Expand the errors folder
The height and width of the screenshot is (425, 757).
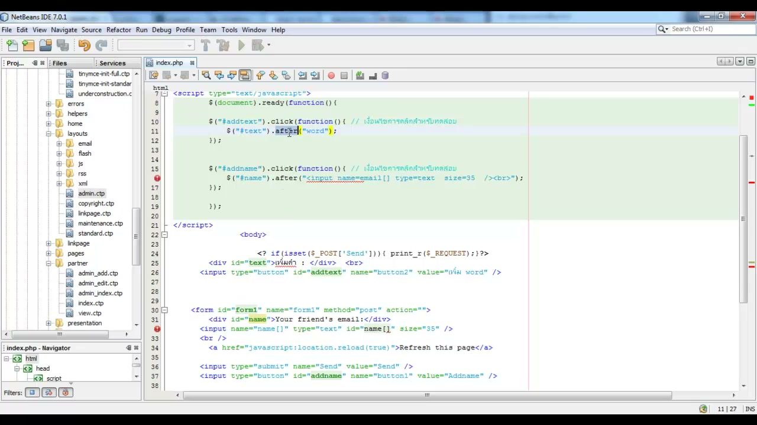click(48, 104)
